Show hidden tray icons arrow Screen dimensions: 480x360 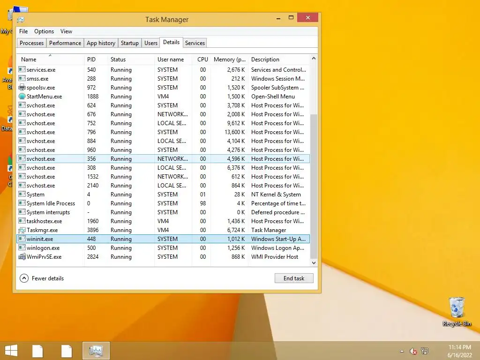(402, 351)
